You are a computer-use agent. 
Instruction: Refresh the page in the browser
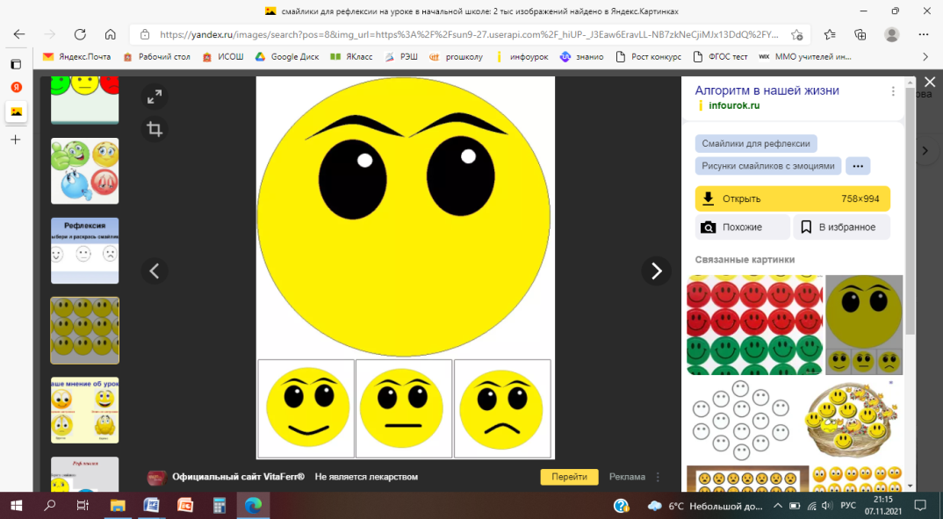click(x=80, y=34)
